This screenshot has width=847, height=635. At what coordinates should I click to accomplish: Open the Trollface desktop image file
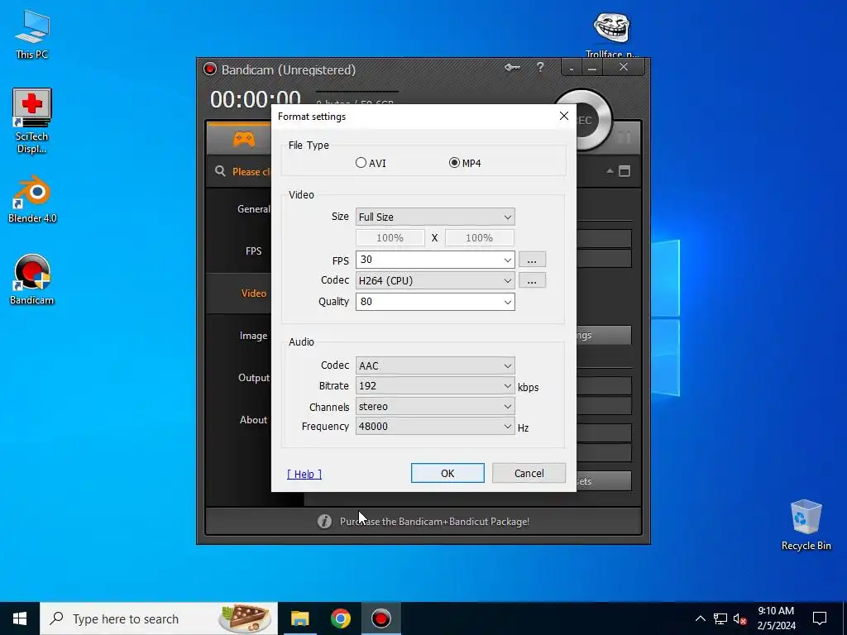pyautogui.click(x=611, y=34)
